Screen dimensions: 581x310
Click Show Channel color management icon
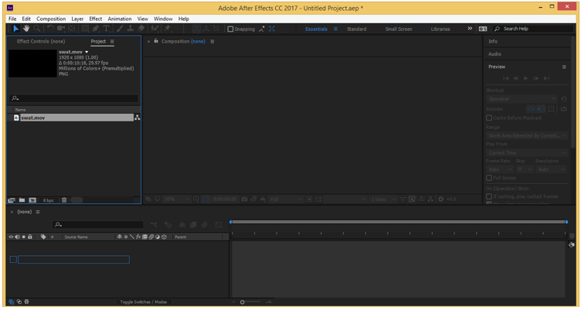[x=263, y=199]
